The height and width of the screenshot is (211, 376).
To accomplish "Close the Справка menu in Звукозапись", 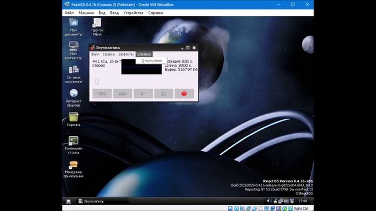I will coord(144,55).
